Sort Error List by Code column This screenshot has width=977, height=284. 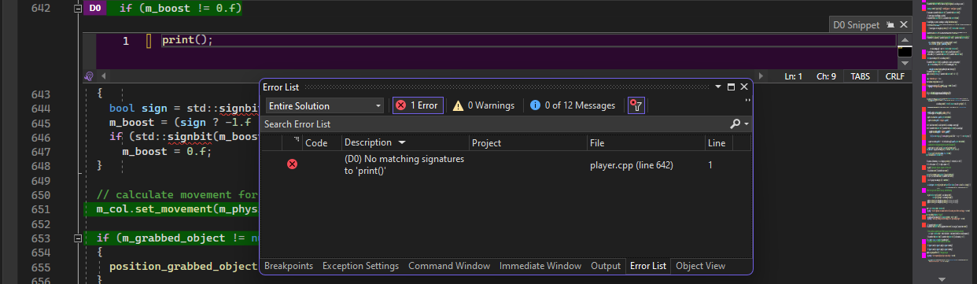click(x=315, y=143)
